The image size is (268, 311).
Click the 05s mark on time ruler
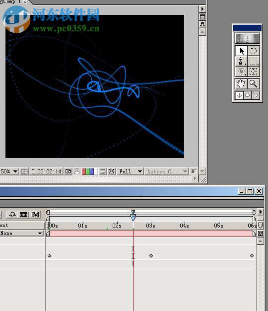click(218, 226)
